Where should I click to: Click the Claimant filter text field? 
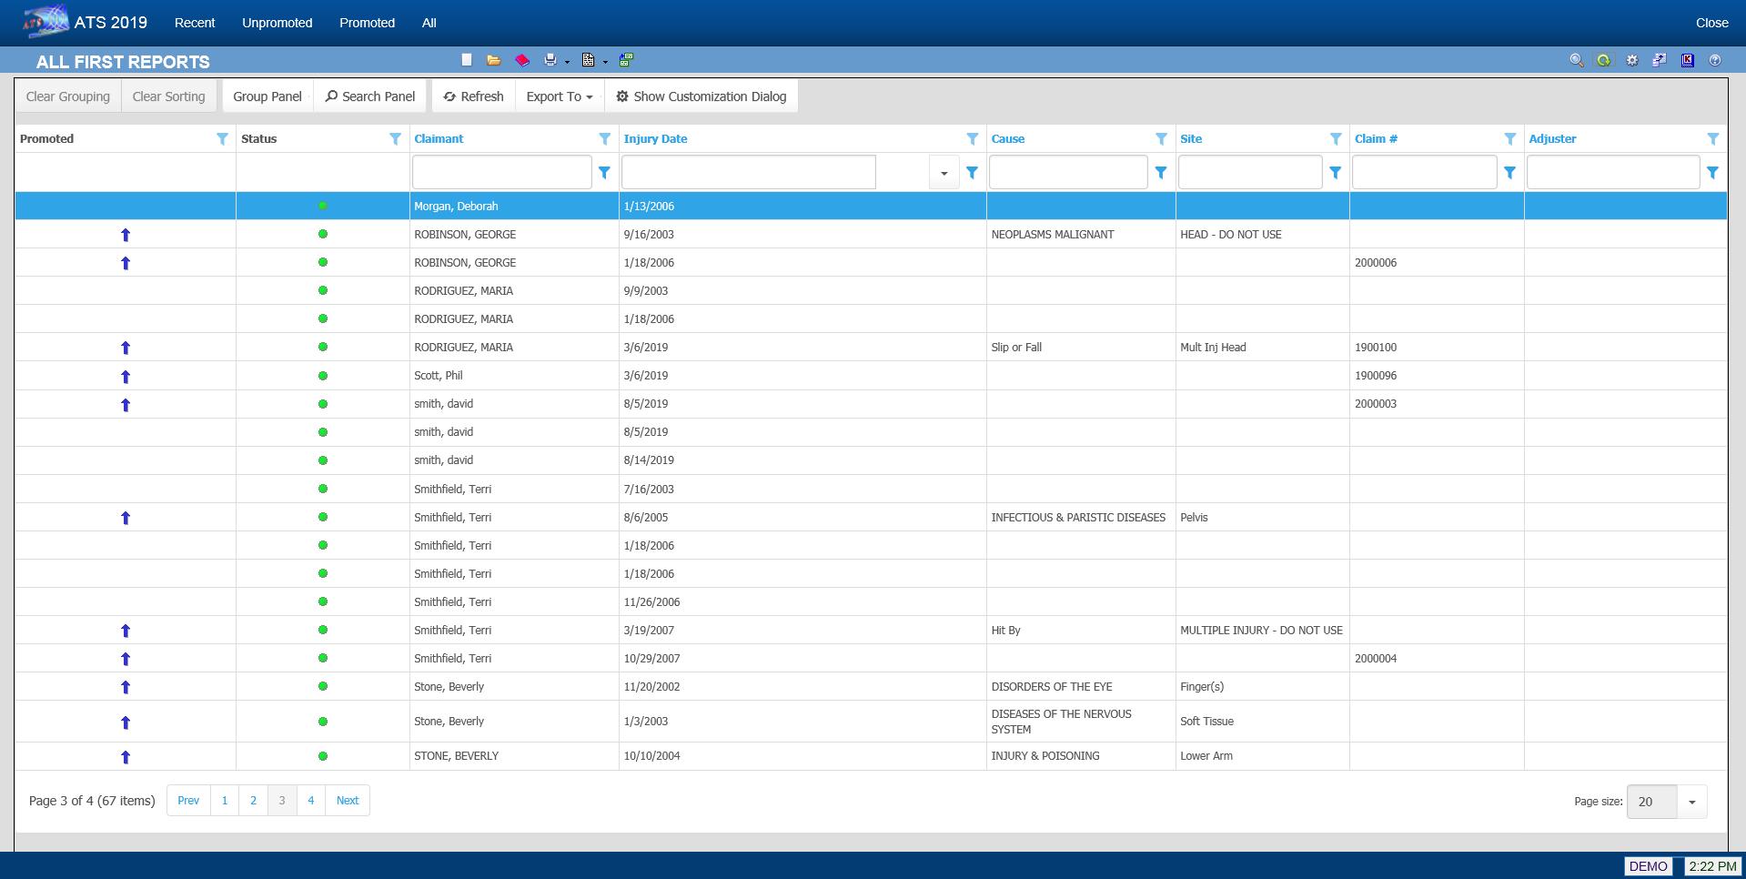(x=501, y=173)
